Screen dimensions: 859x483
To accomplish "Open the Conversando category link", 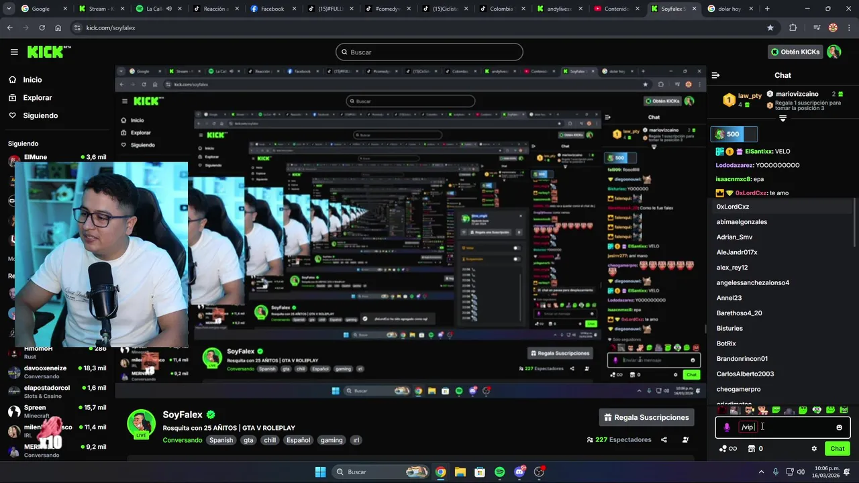I will [182, 440].
